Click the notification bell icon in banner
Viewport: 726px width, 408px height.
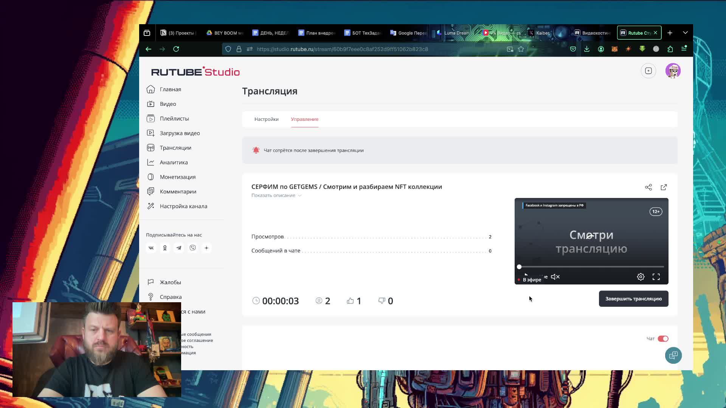pos(256,150)
